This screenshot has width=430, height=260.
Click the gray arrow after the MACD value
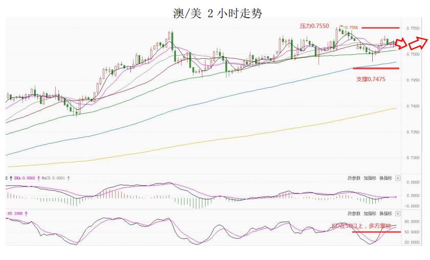click(x=69, y=178)
